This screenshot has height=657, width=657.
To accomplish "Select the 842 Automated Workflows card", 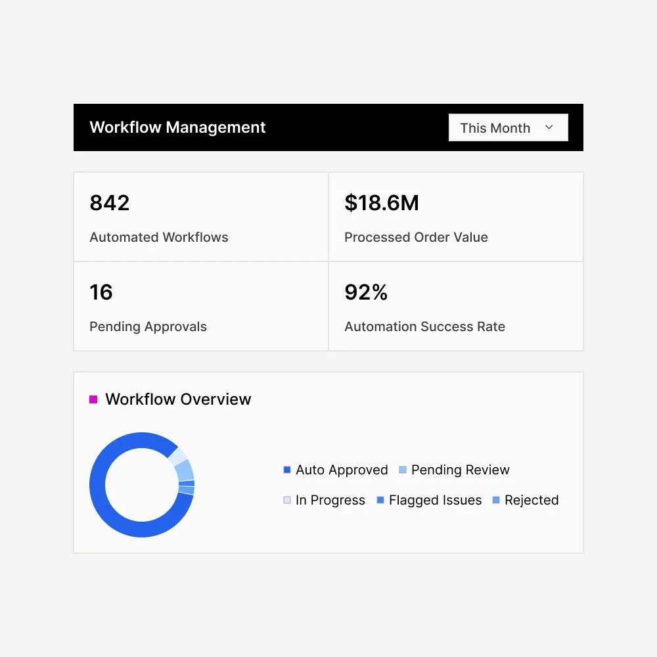I will tap(201, 217).
